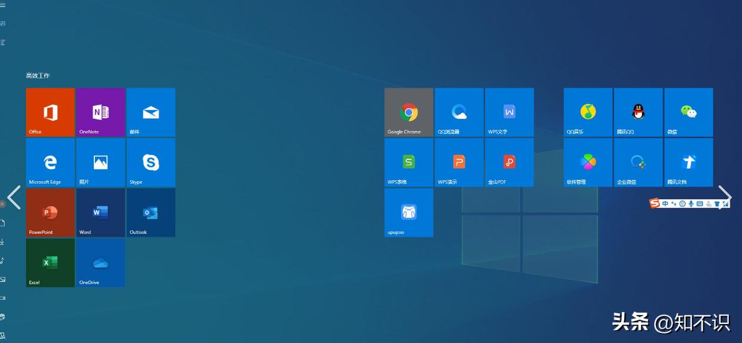Open the upupoo tile
This screenshot has height=343, width=742.
pos(409,212)
